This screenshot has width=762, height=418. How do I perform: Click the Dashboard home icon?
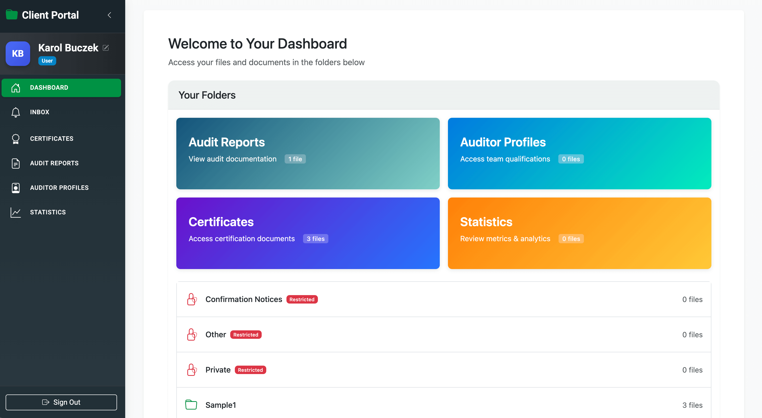pyautogui.click(x=15, y=88)
